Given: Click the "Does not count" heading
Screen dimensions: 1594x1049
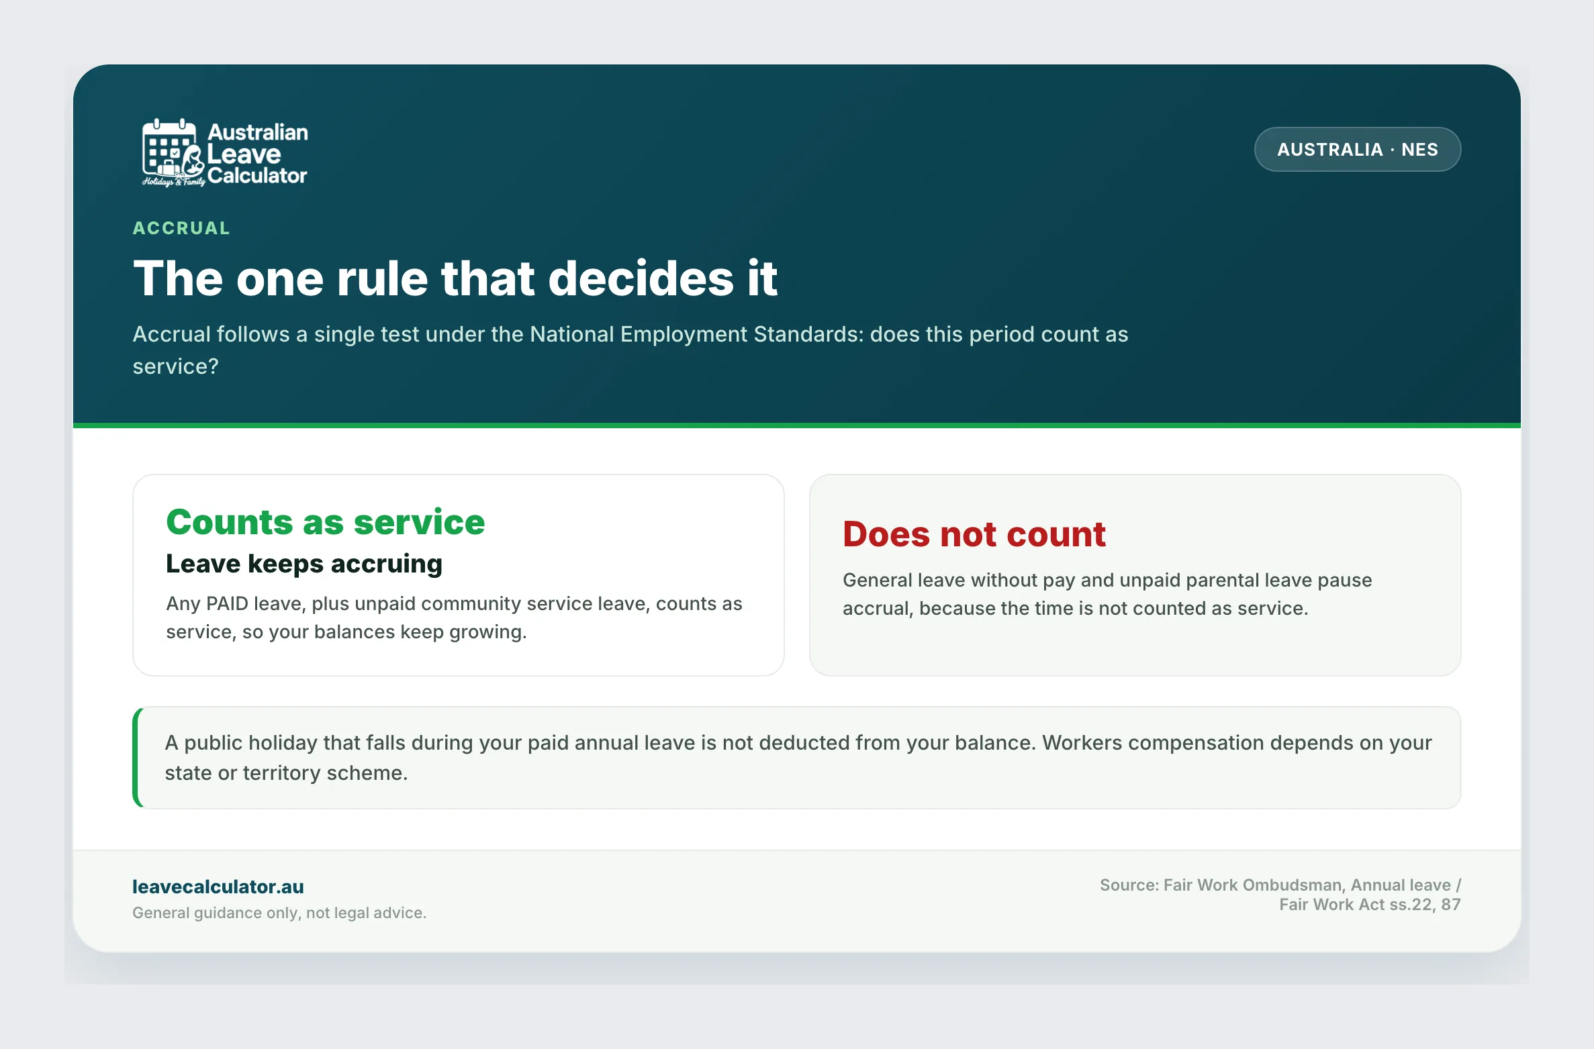Looking at the screenshot, I should tap(974, 534).
